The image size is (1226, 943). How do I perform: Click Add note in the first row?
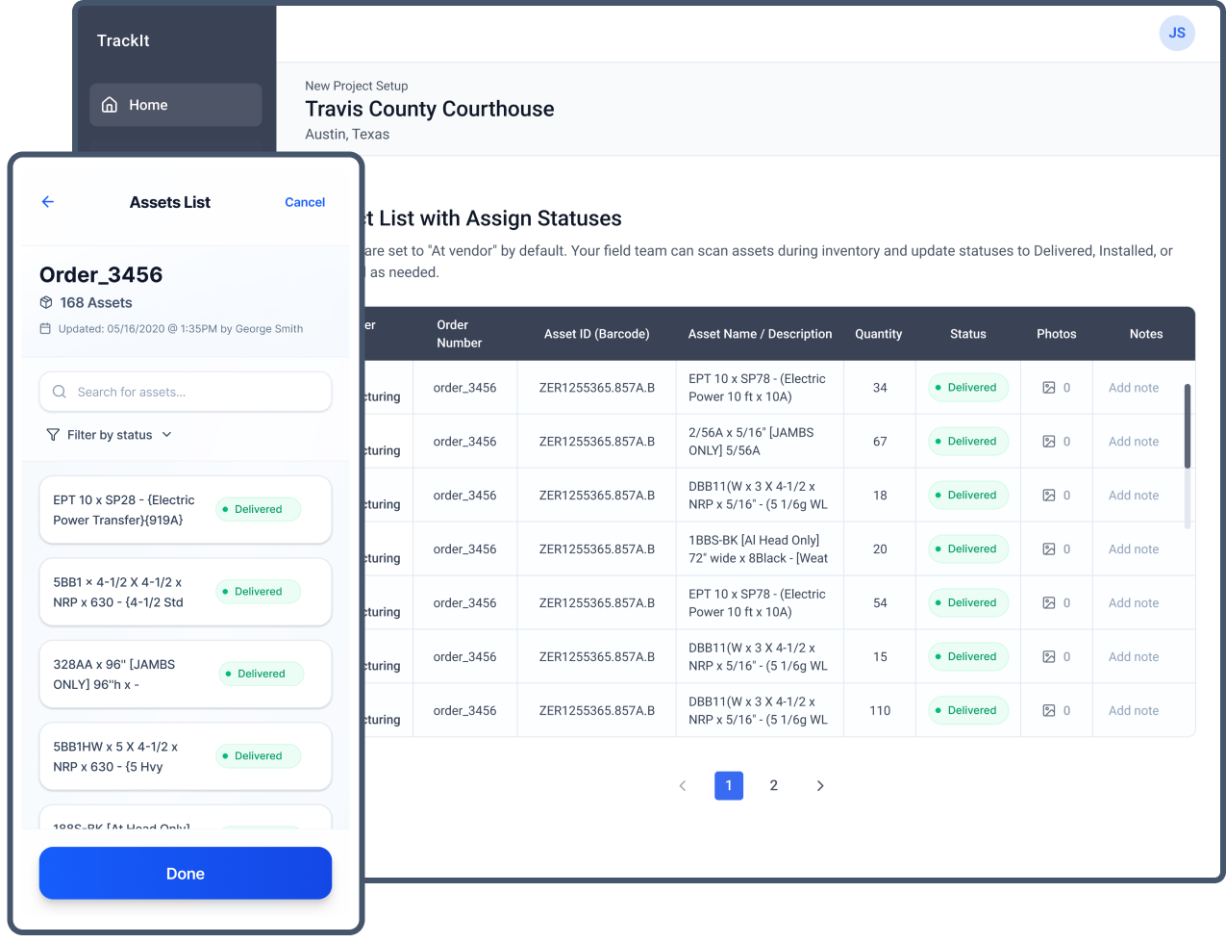point(1133,388)
